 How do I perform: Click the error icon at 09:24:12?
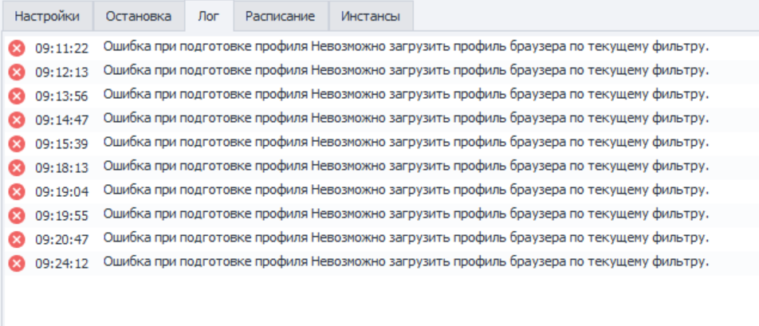point(17,263)
